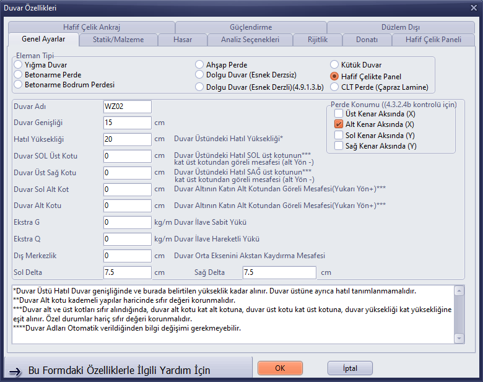Focus the Duvar Üst Sağ Kotu field

coord(127,173)
